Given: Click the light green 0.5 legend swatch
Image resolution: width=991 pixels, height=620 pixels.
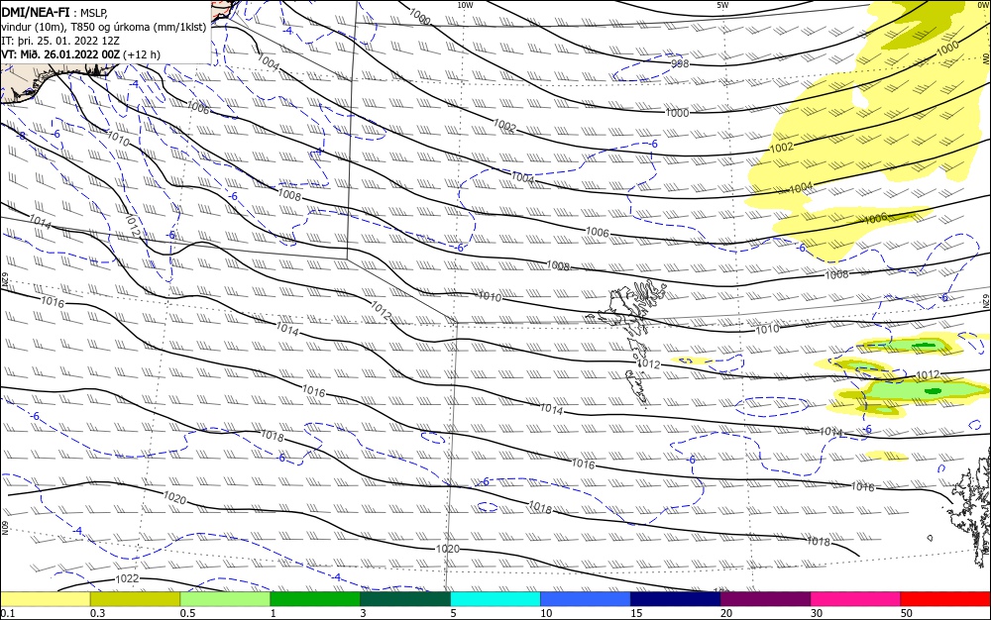Looking at the screenshot, I should (225, 598).
